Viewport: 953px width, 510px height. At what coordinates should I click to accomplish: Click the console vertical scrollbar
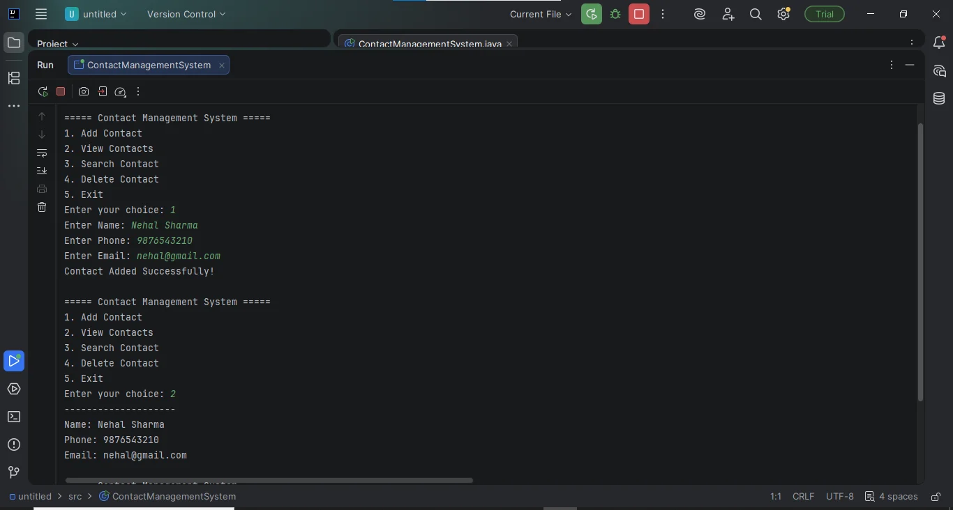(x=920, y=261)
